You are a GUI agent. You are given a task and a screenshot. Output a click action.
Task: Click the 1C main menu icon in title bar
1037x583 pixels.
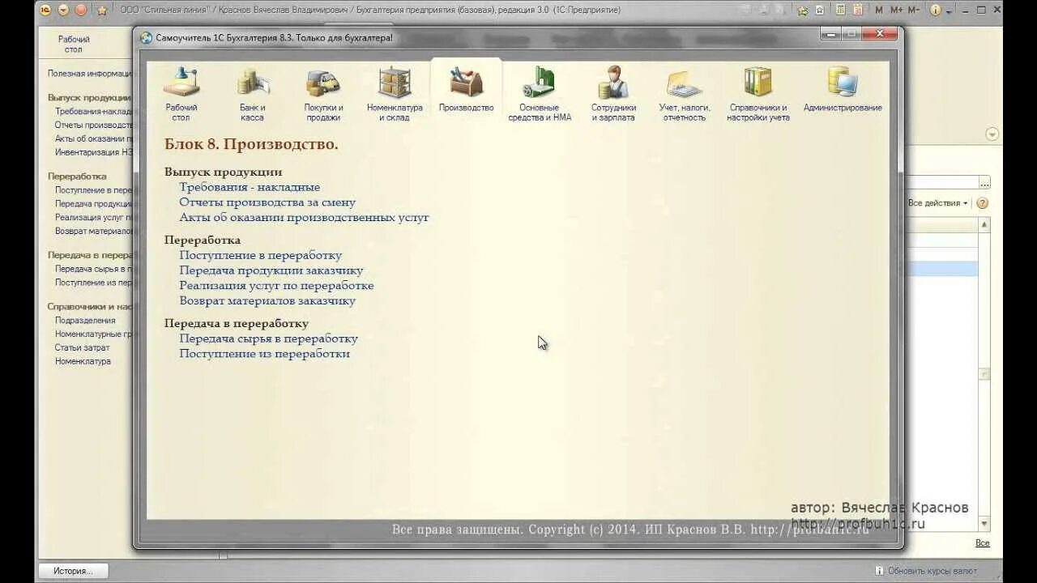click(x=46, y=10)
